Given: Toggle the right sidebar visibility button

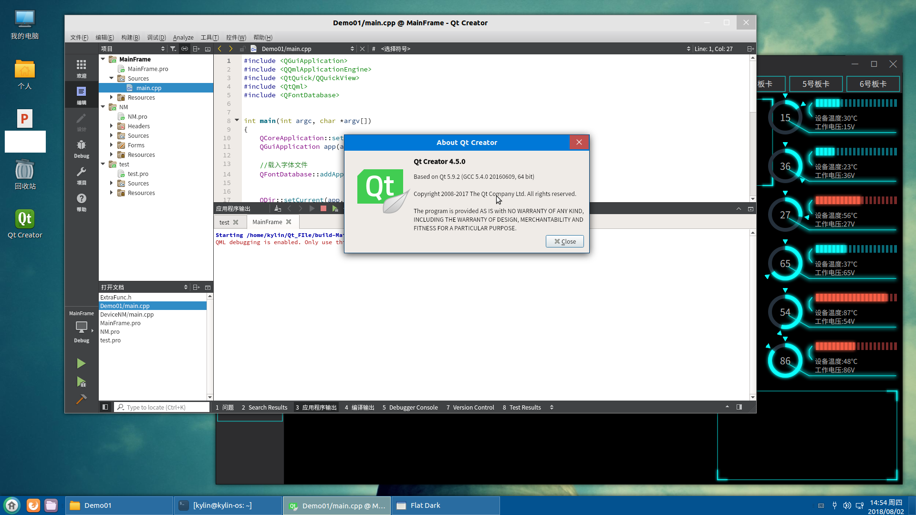Looking at the screenshot, I should click(x=739, y=407).
